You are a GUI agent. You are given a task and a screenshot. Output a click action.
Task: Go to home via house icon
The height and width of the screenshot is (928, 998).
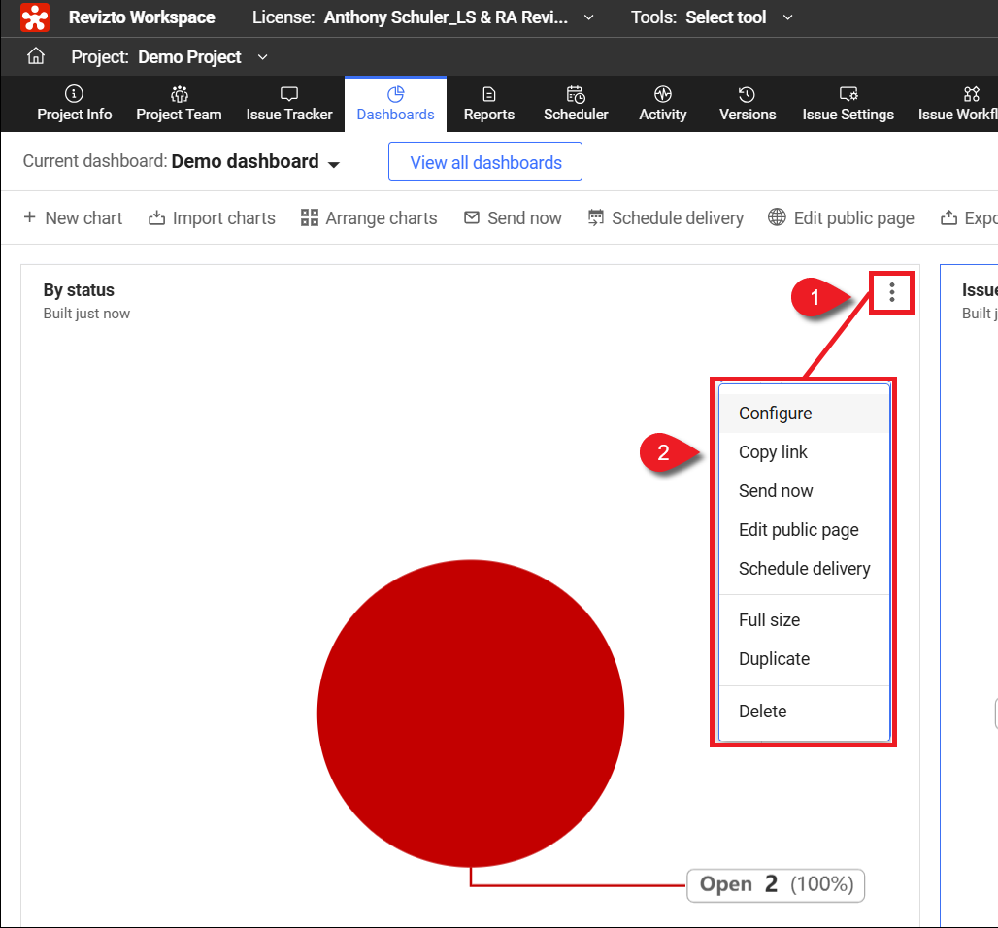(x=36, y=56)
